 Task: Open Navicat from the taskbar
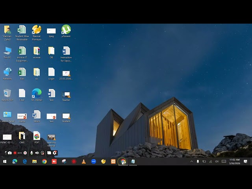coord(103,161)
